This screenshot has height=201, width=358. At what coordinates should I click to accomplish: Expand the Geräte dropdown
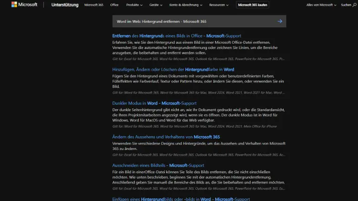156,5
